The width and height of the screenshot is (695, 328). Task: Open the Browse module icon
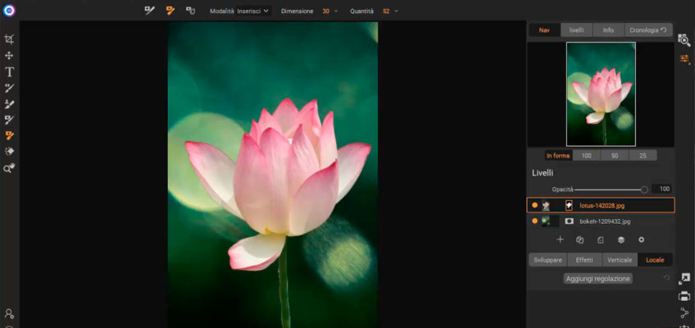pyautogui.click(x=684, y=40)
